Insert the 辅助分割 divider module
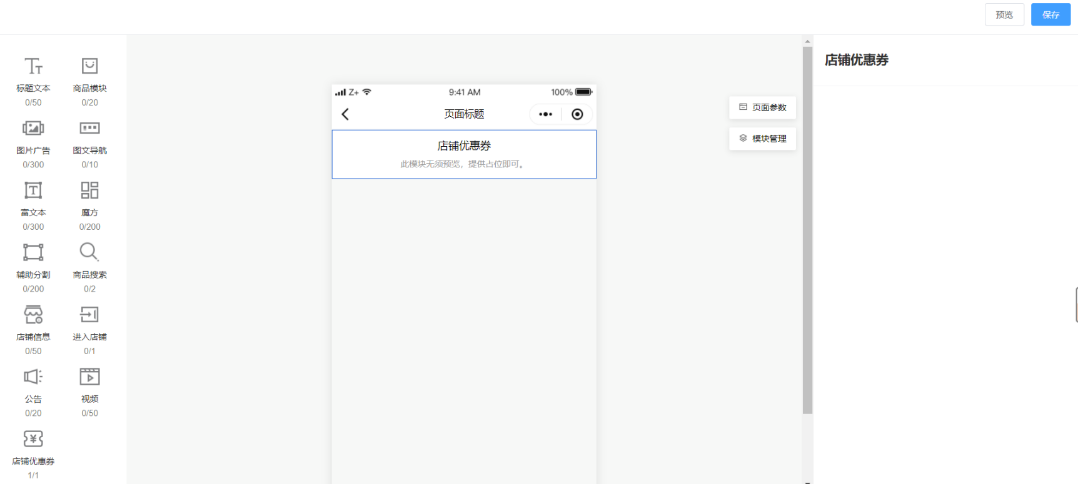This screenshot has height=484, width=1078. [33, 267]
